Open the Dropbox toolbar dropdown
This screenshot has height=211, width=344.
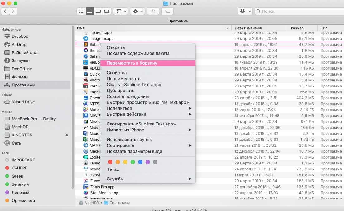pos(245,11)
